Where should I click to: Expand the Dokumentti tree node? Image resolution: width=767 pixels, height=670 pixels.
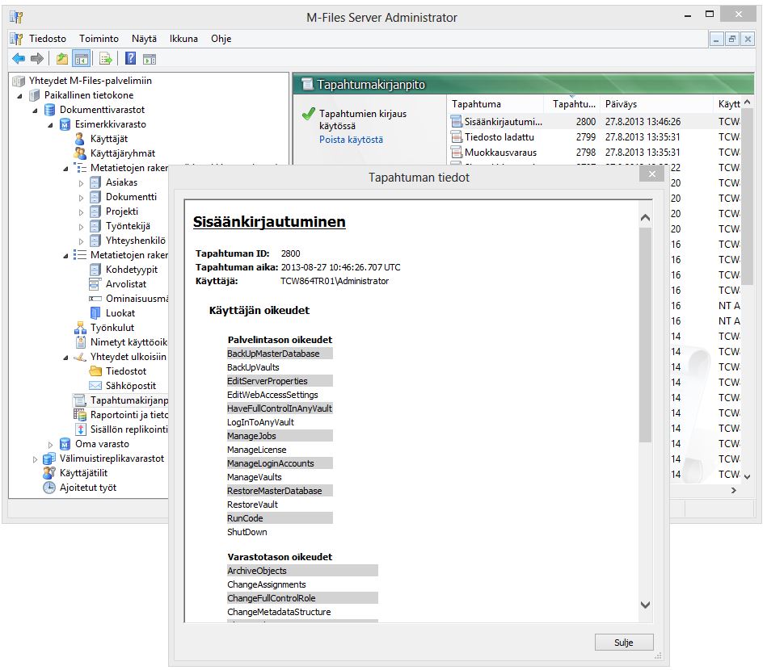(81, 198)
